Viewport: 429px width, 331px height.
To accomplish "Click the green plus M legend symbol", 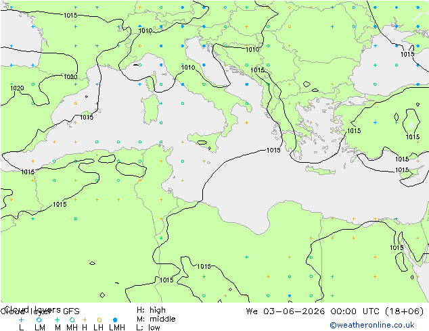I will click(57, 320).
